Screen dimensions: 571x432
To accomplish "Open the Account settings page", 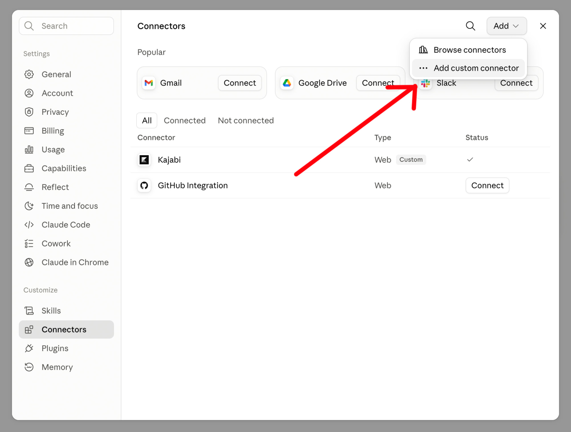I will (66, 93).
